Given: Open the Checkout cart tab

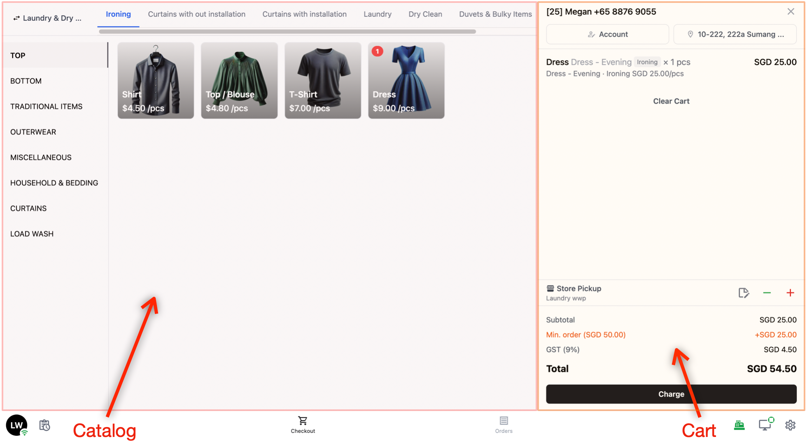Looking at the screenshot, I should pos(303,425).
